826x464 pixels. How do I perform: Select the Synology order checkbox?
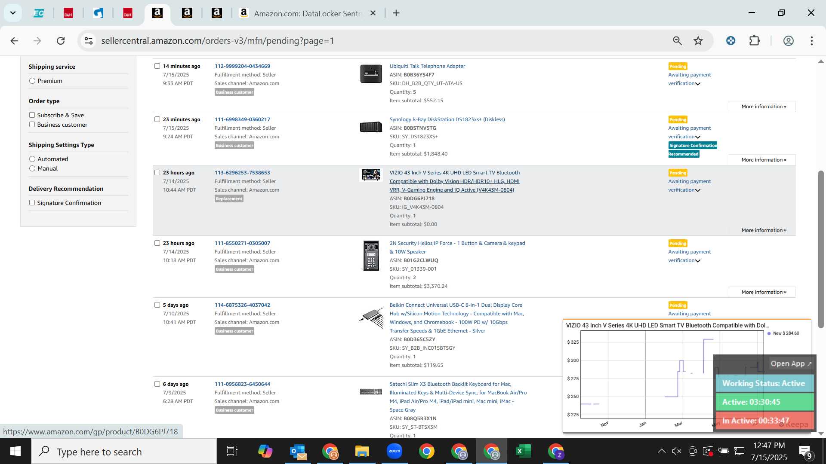(157, 119)
